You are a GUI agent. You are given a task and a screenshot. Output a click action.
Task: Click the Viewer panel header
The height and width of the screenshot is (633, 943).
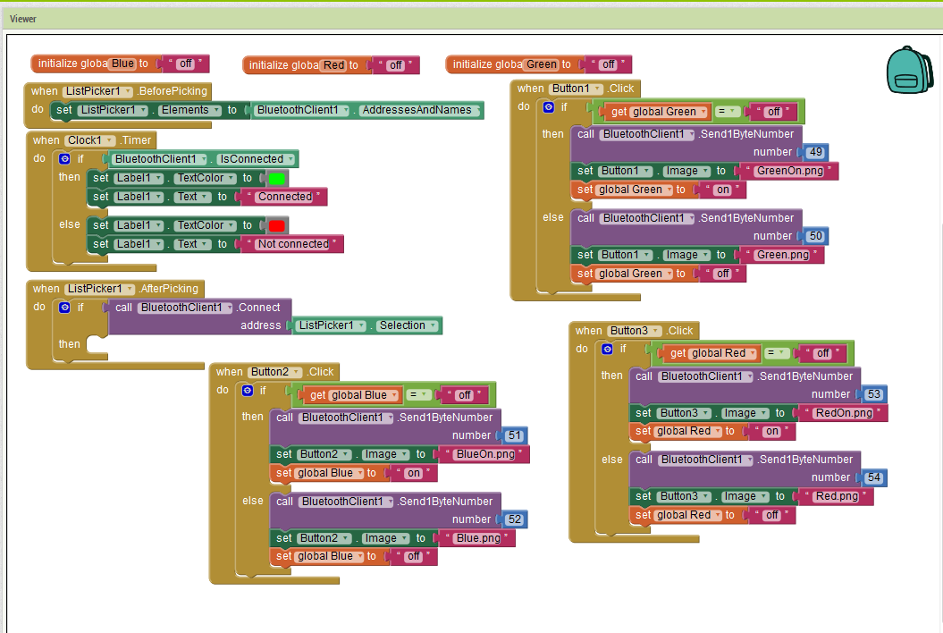(x=22, y=18)
